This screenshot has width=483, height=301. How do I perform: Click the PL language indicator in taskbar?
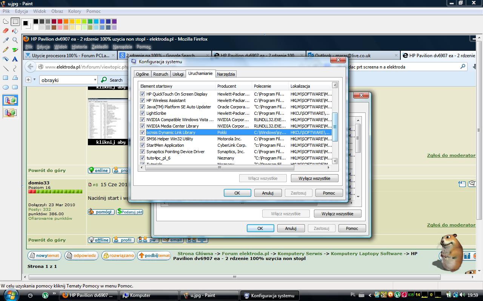click(x=353, y=295)
